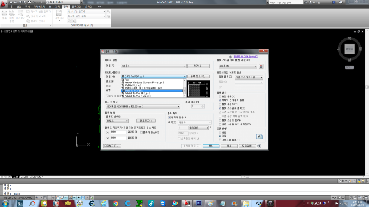Screen dimensions: 369x207
Task: Select PublishToWeb PNG.pc3 in printer list
Action: [152, 96]
